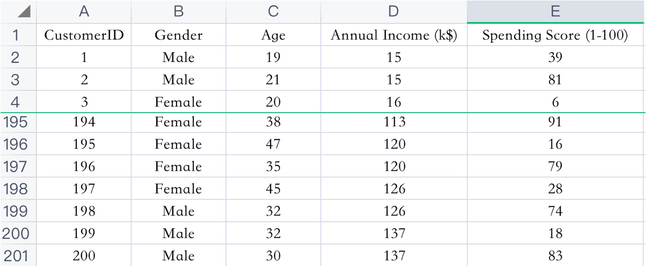Select row 195 header
Viewport: 646px width, 266px height.
pyautogui.click(x=15, y=122)
